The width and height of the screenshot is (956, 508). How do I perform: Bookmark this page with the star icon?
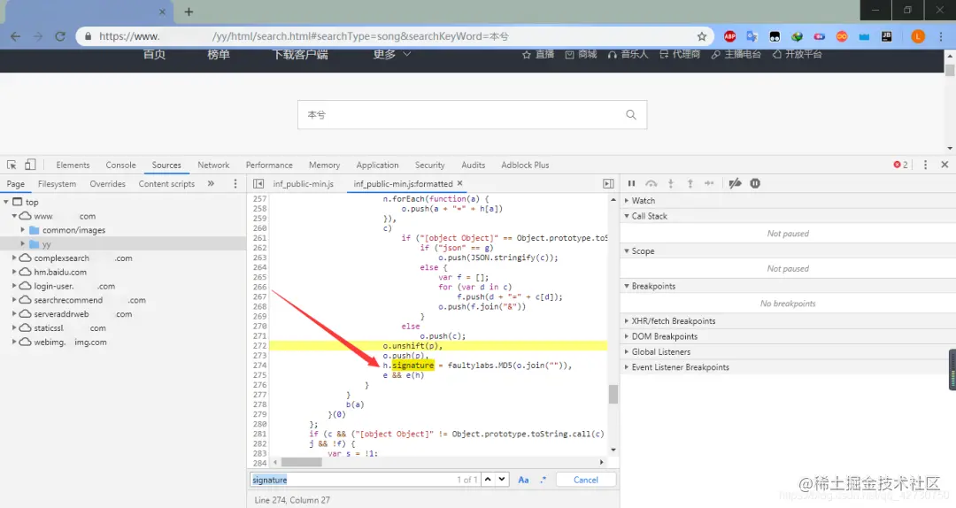click(x=702, y=36)
